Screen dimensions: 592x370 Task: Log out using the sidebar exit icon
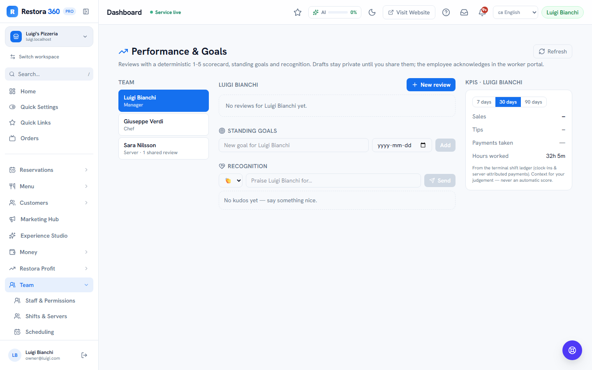pos(84,355)
